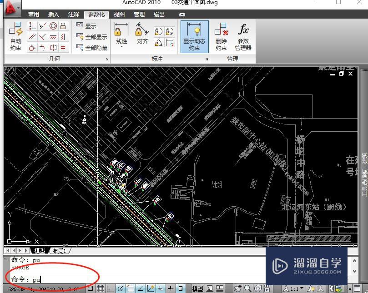Expand the 几何 panel options
The height and width of the screenshot is (293, 368).
tap(108, 59)
